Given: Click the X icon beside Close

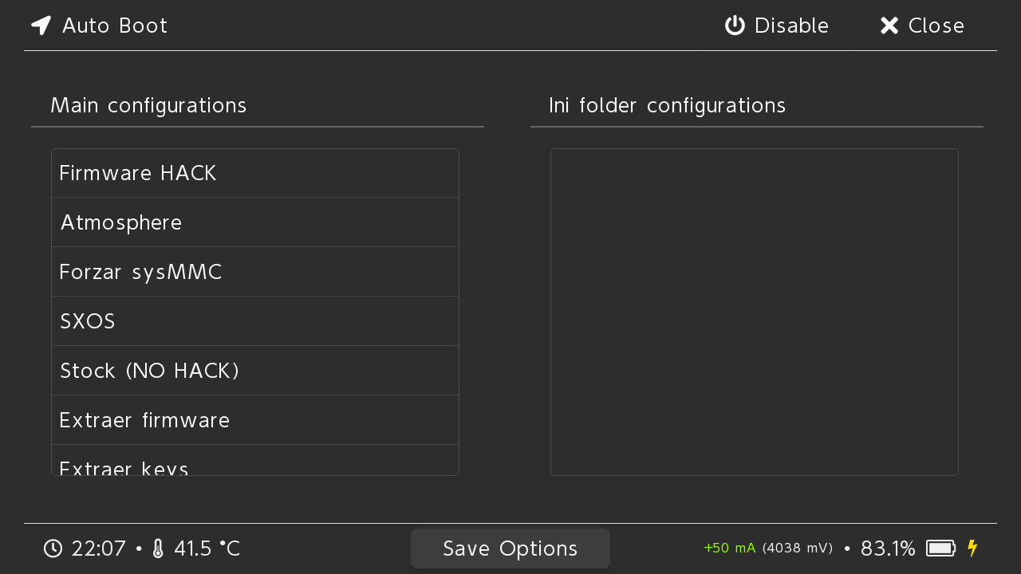Looking at the screenshot, I should pyautogui.click(x=889, y=26).
